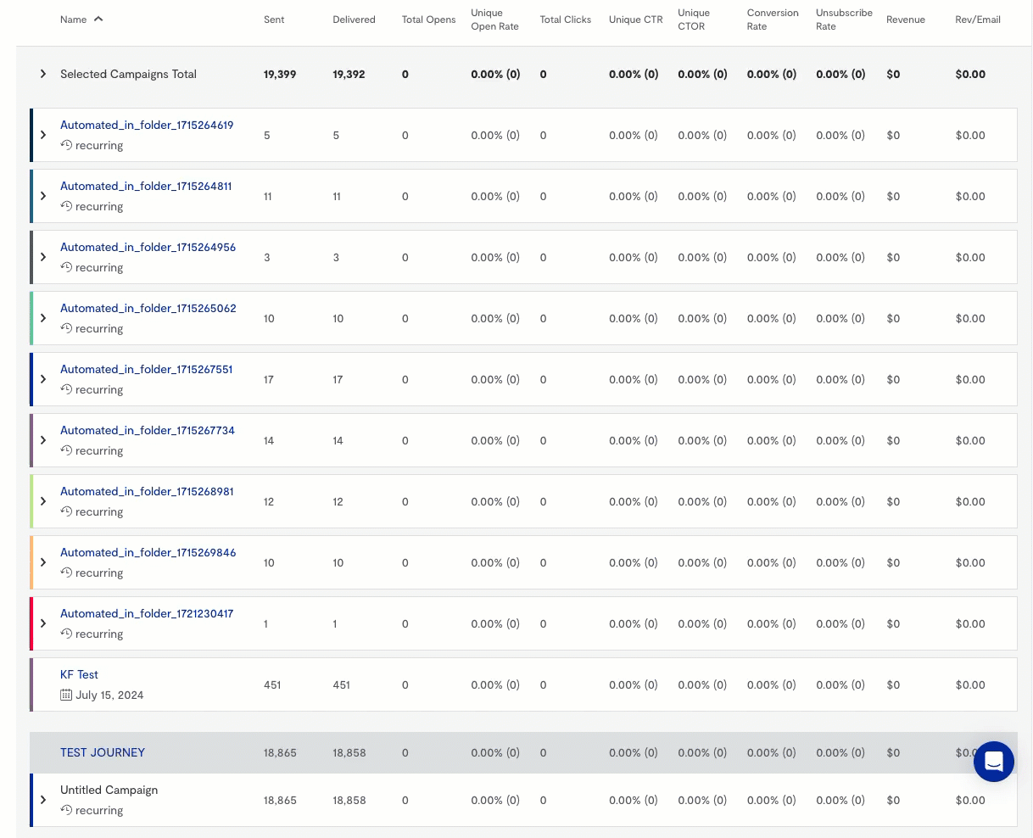The image size is (1033, 838).
Task: Open the KF Test campaign link
Action: (x=79, y=674)
